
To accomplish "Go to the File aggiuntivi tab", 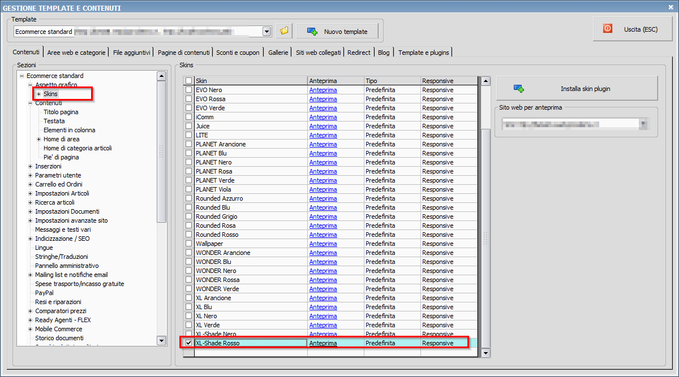I will tap(132, 53).
